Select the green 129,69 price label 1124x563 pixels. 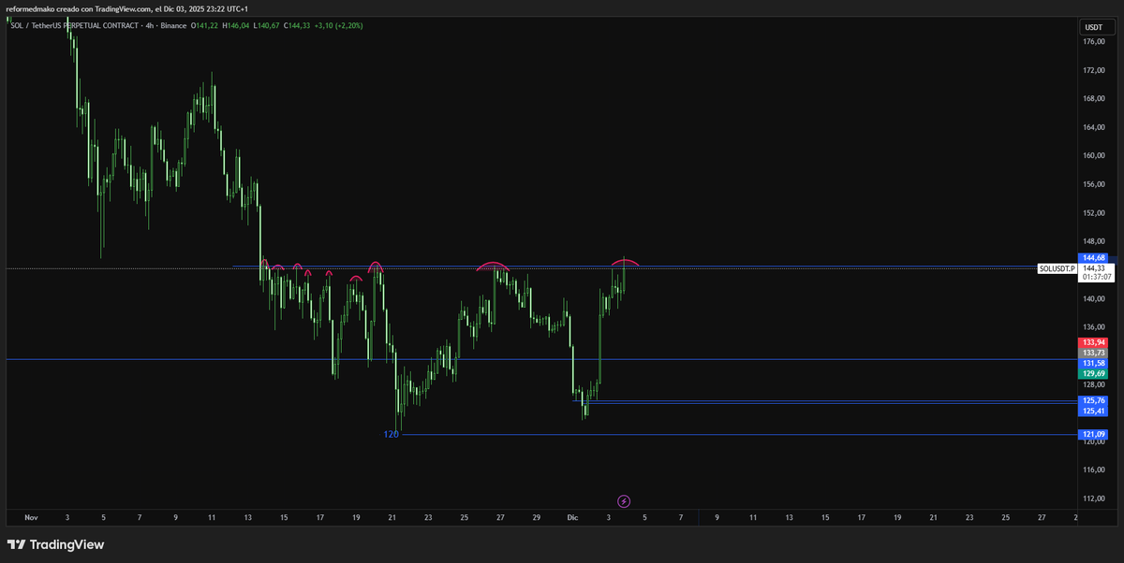[1092, 372]
